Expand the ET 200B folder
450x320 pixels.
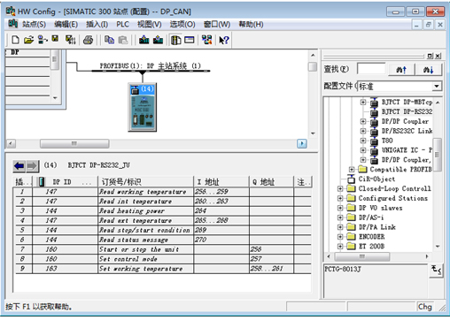340,246
